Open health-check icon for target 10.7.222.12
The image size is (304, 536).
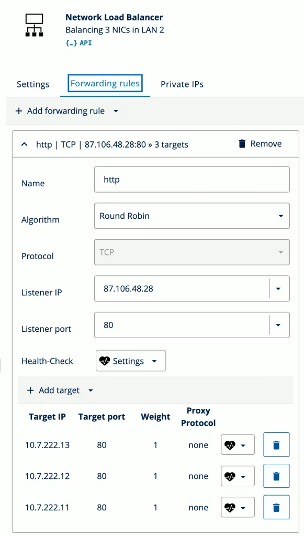click(x=237, y=476)
